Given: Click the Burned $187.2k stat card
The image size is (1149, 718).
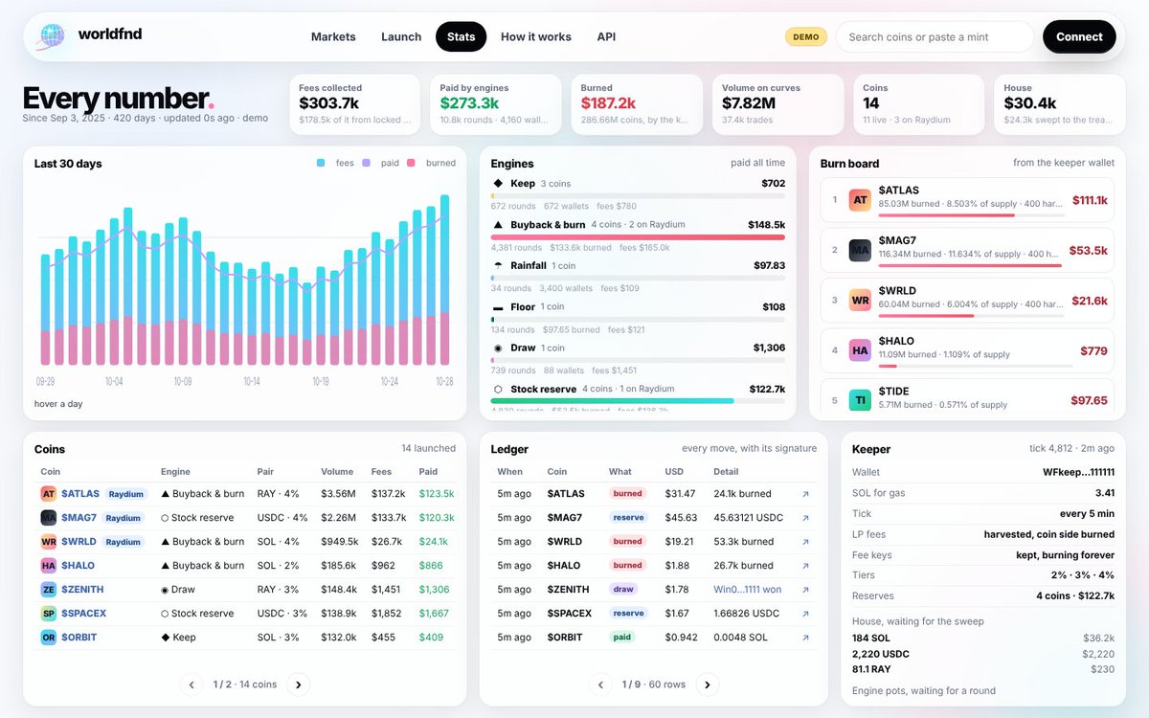Looking at the screenshot, I should [637, 104].
